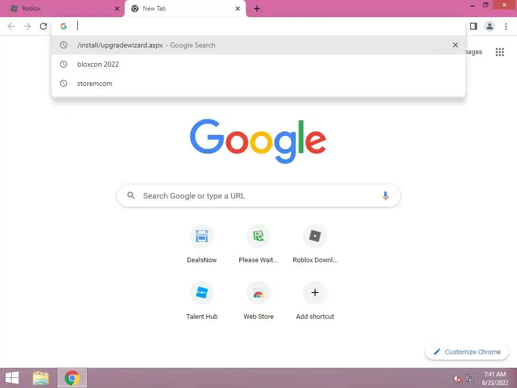The width and height of the screenshot is (517, 388).
Task: Select the bloxcon 2022 suggestion
Action: coord(258,64)
